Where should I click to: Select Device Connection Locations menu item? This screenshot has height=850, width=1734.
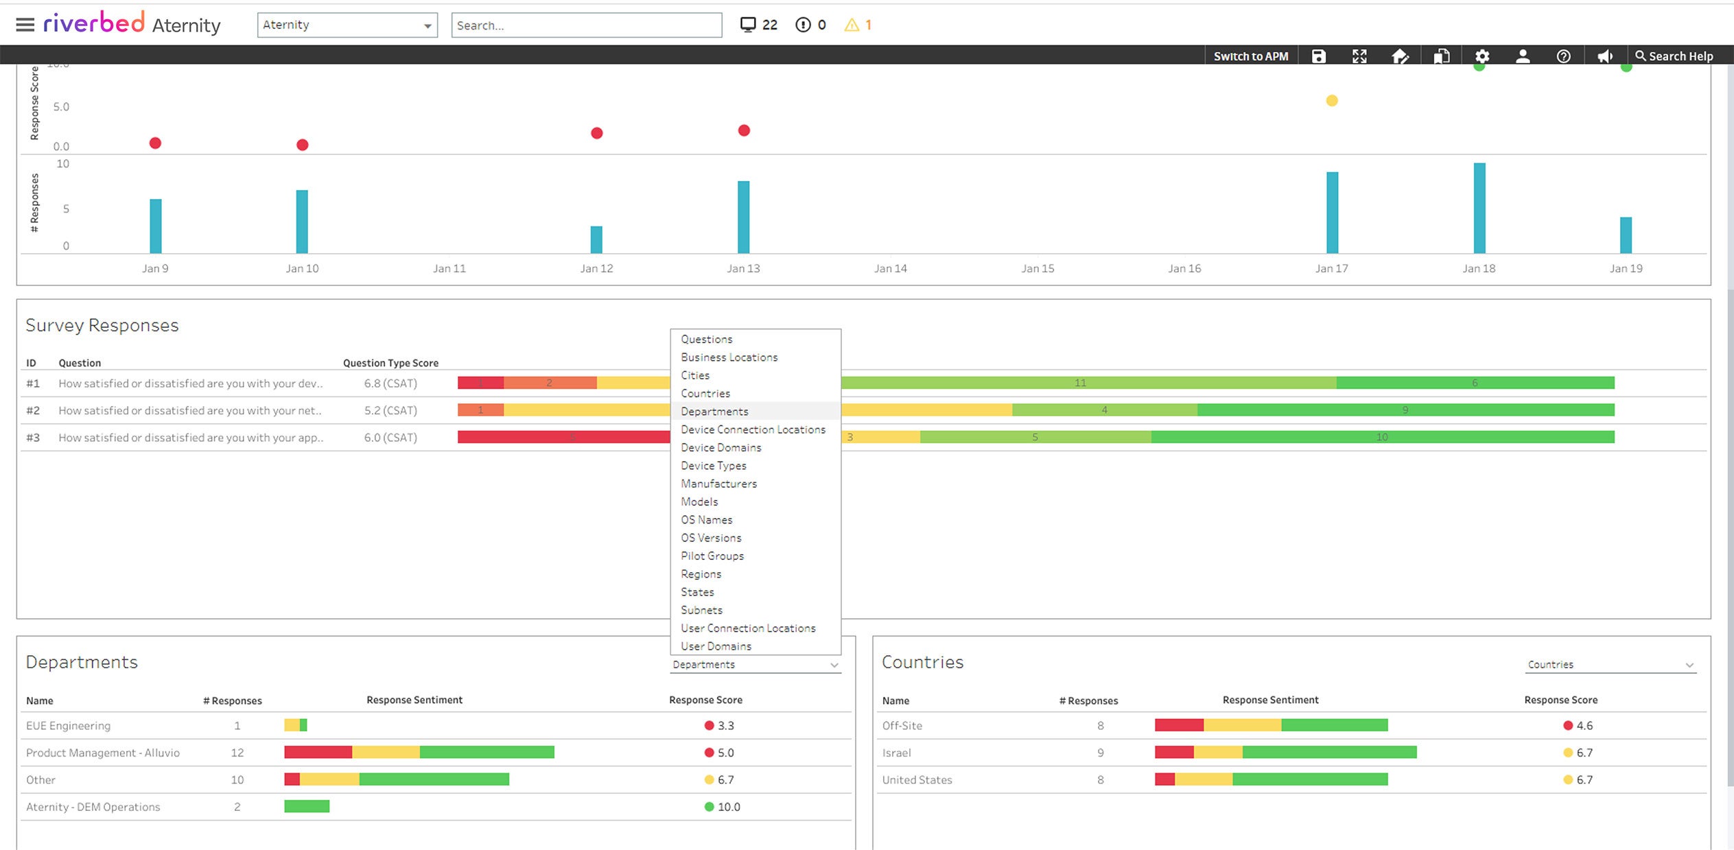[x=752, y=429]
